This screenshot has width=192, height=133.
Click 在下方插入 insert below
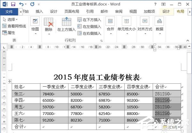coord(89,20)
